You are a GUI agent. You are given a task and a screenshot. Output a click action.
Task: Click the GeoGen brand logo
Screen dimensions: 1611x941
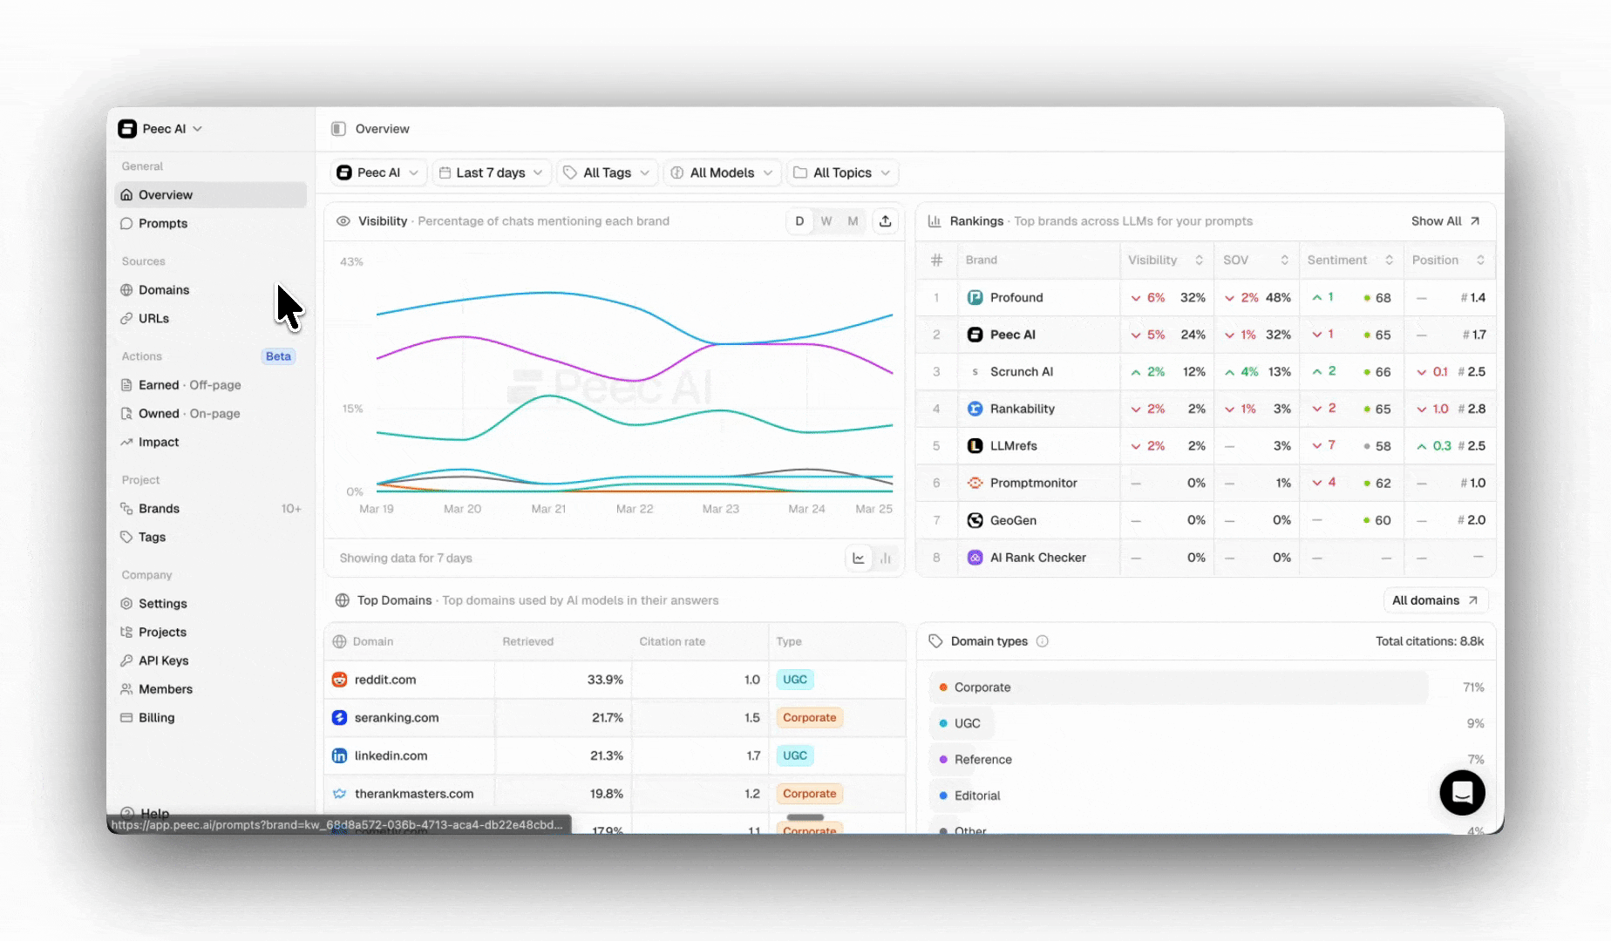975,520
